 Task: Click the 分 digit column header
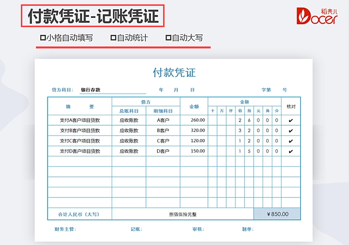[x=277, y=110]
